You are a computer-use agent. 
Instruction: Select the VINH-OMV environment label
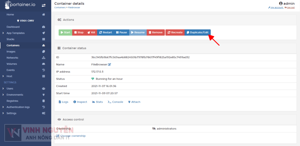(25, 21)
